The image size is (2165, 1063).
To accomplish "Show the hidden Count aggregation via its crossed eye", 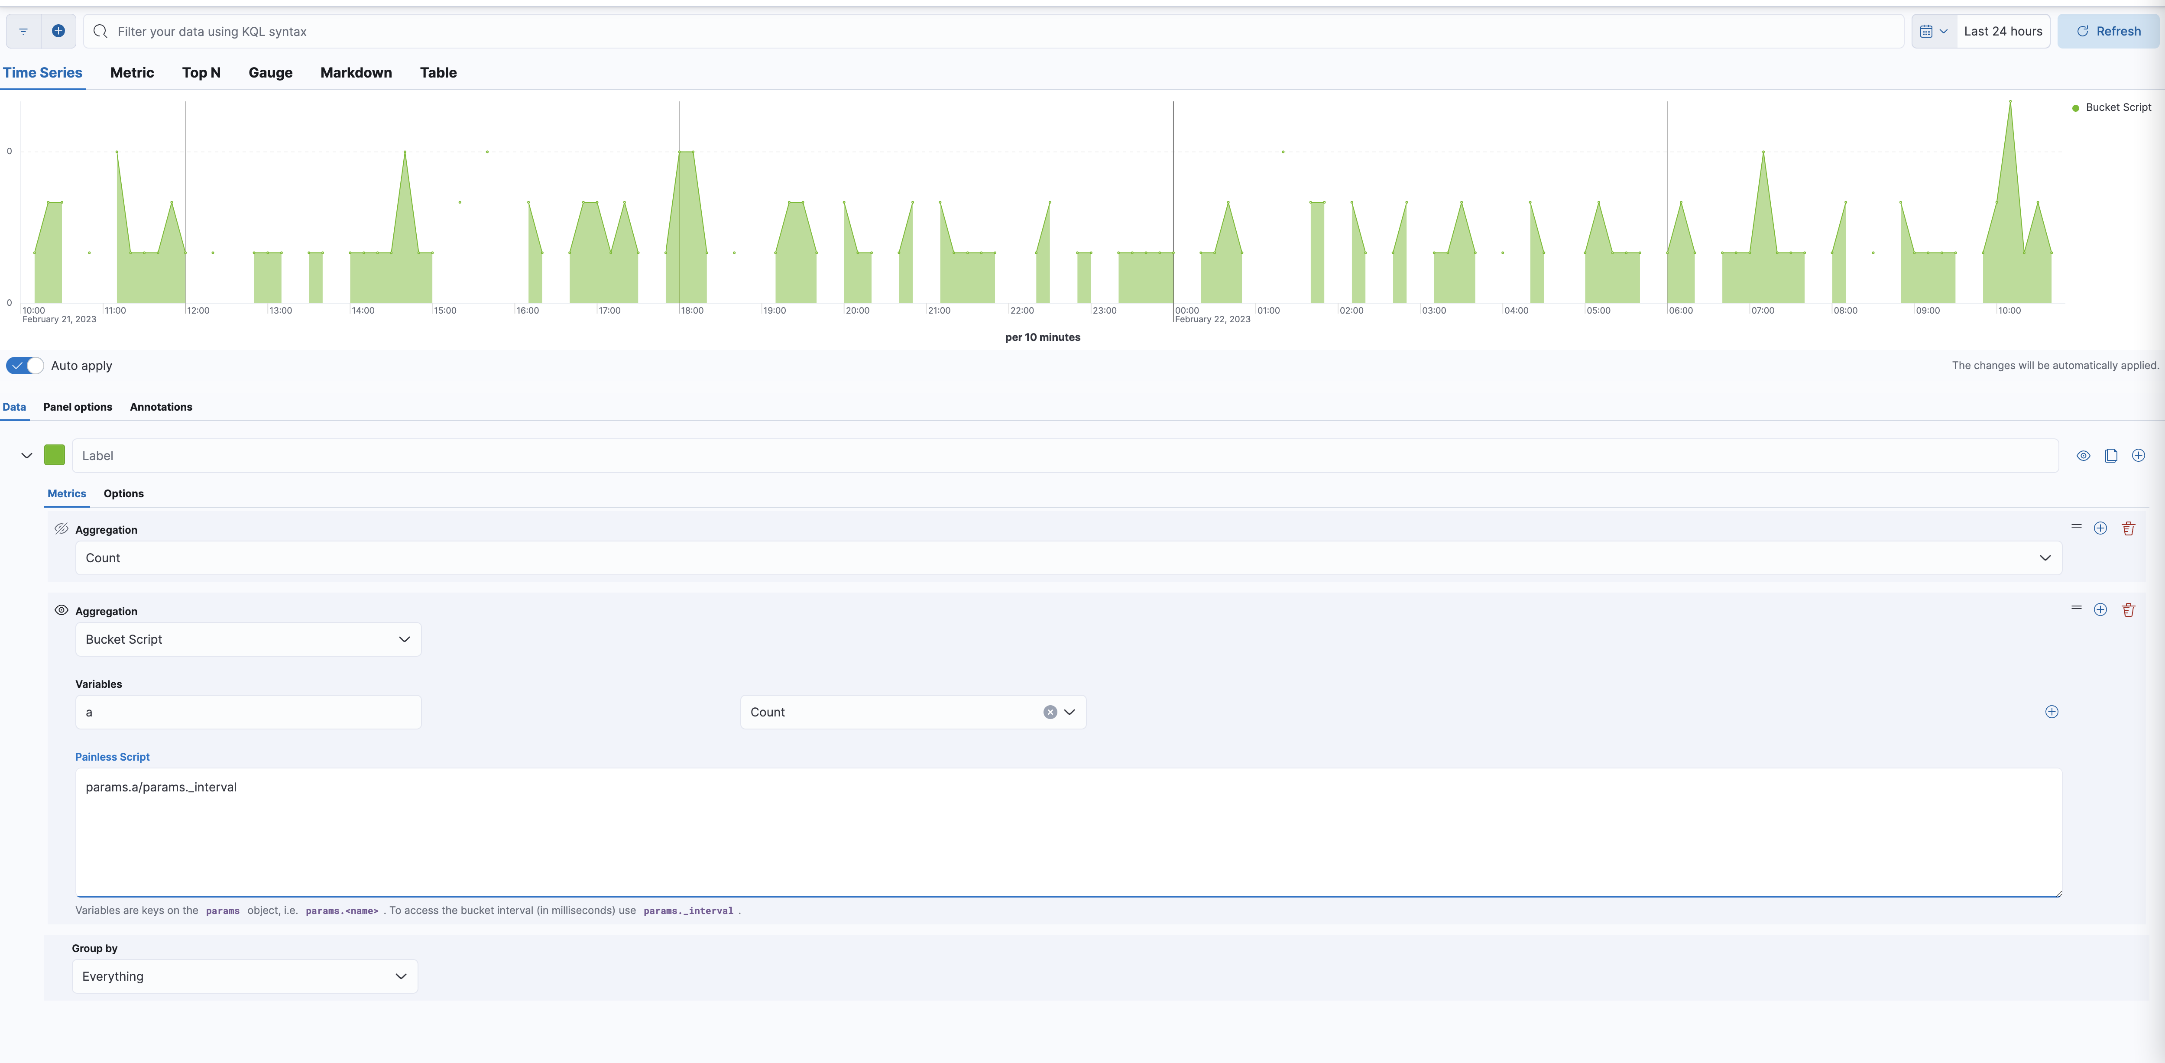I will tap(62, 528).
